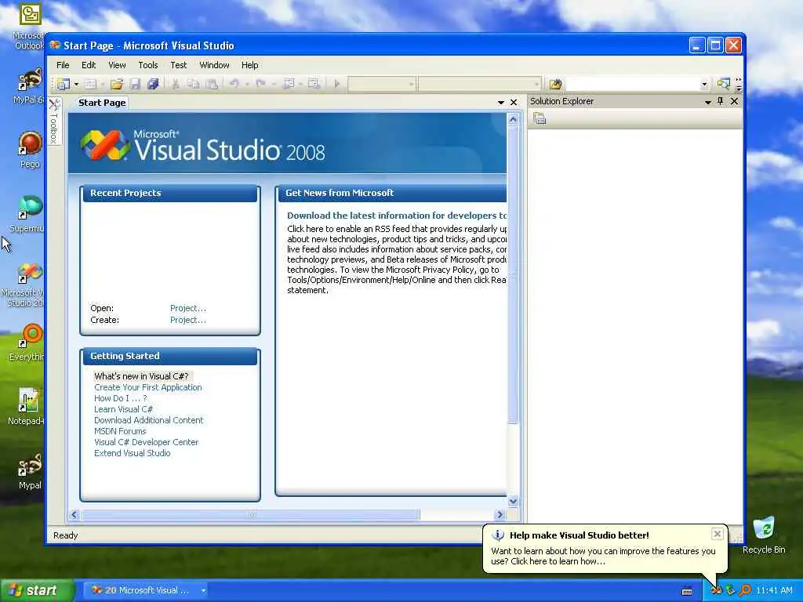The image size is (803, 602).
Task: Open the Tools menu
Action: click(148, 65)
